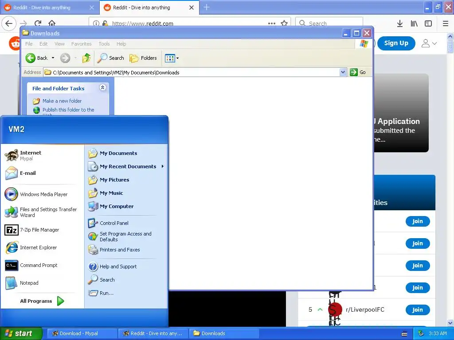Open the Favorites menu in Downloads window

point(82,44)
